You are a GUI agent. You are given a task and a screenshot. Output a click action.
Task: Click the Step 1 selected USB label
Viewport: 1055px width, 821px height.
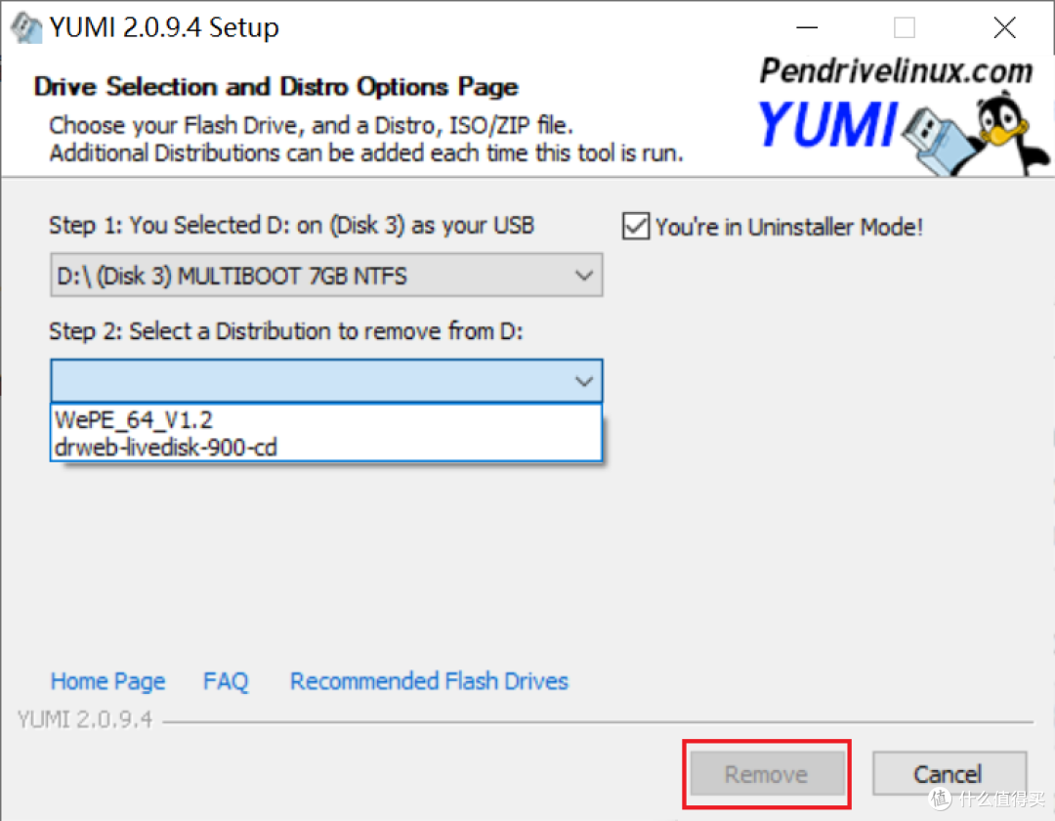(x=291, y=226)
